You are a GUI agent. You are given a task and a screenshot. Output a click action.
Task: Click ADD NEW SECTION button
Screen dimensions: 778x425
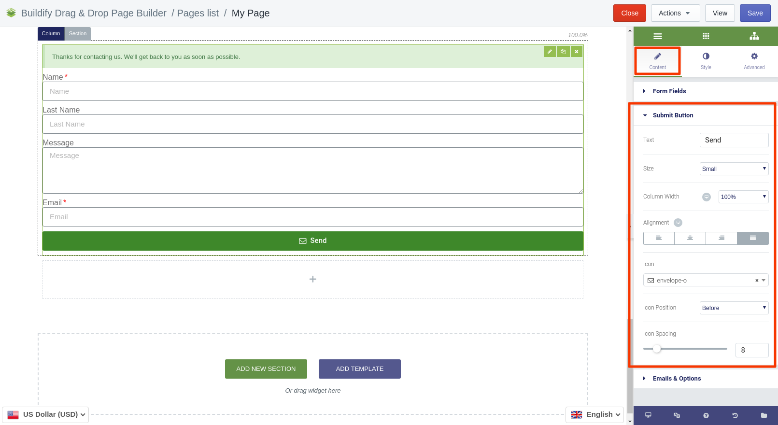(266, 369)
